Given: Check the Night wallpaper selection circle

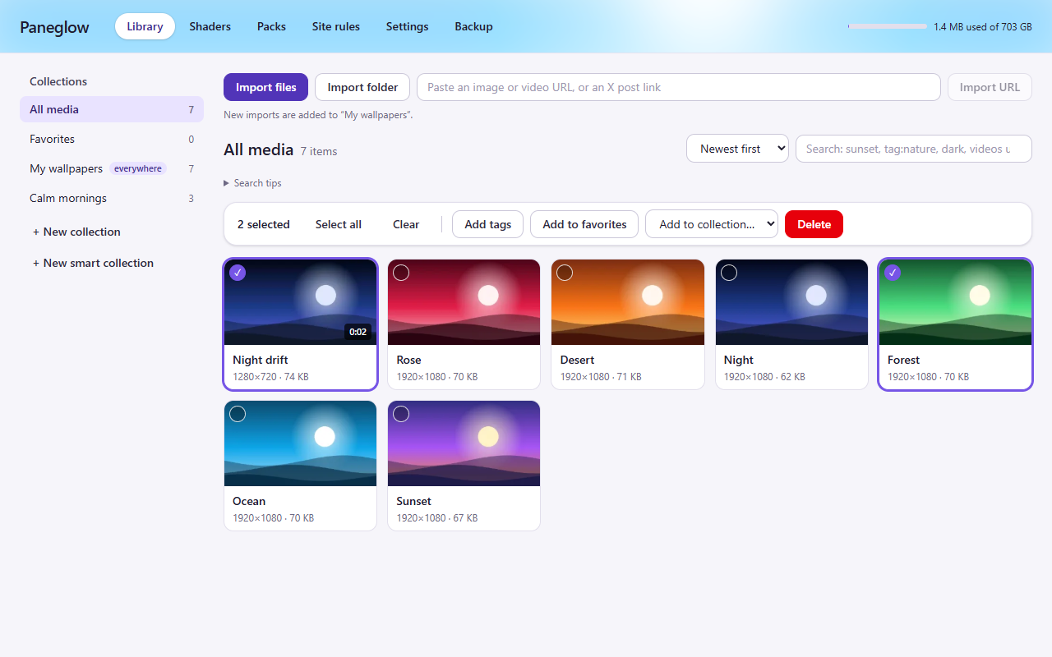Looking at the screenshot, I should pos(729,273).
